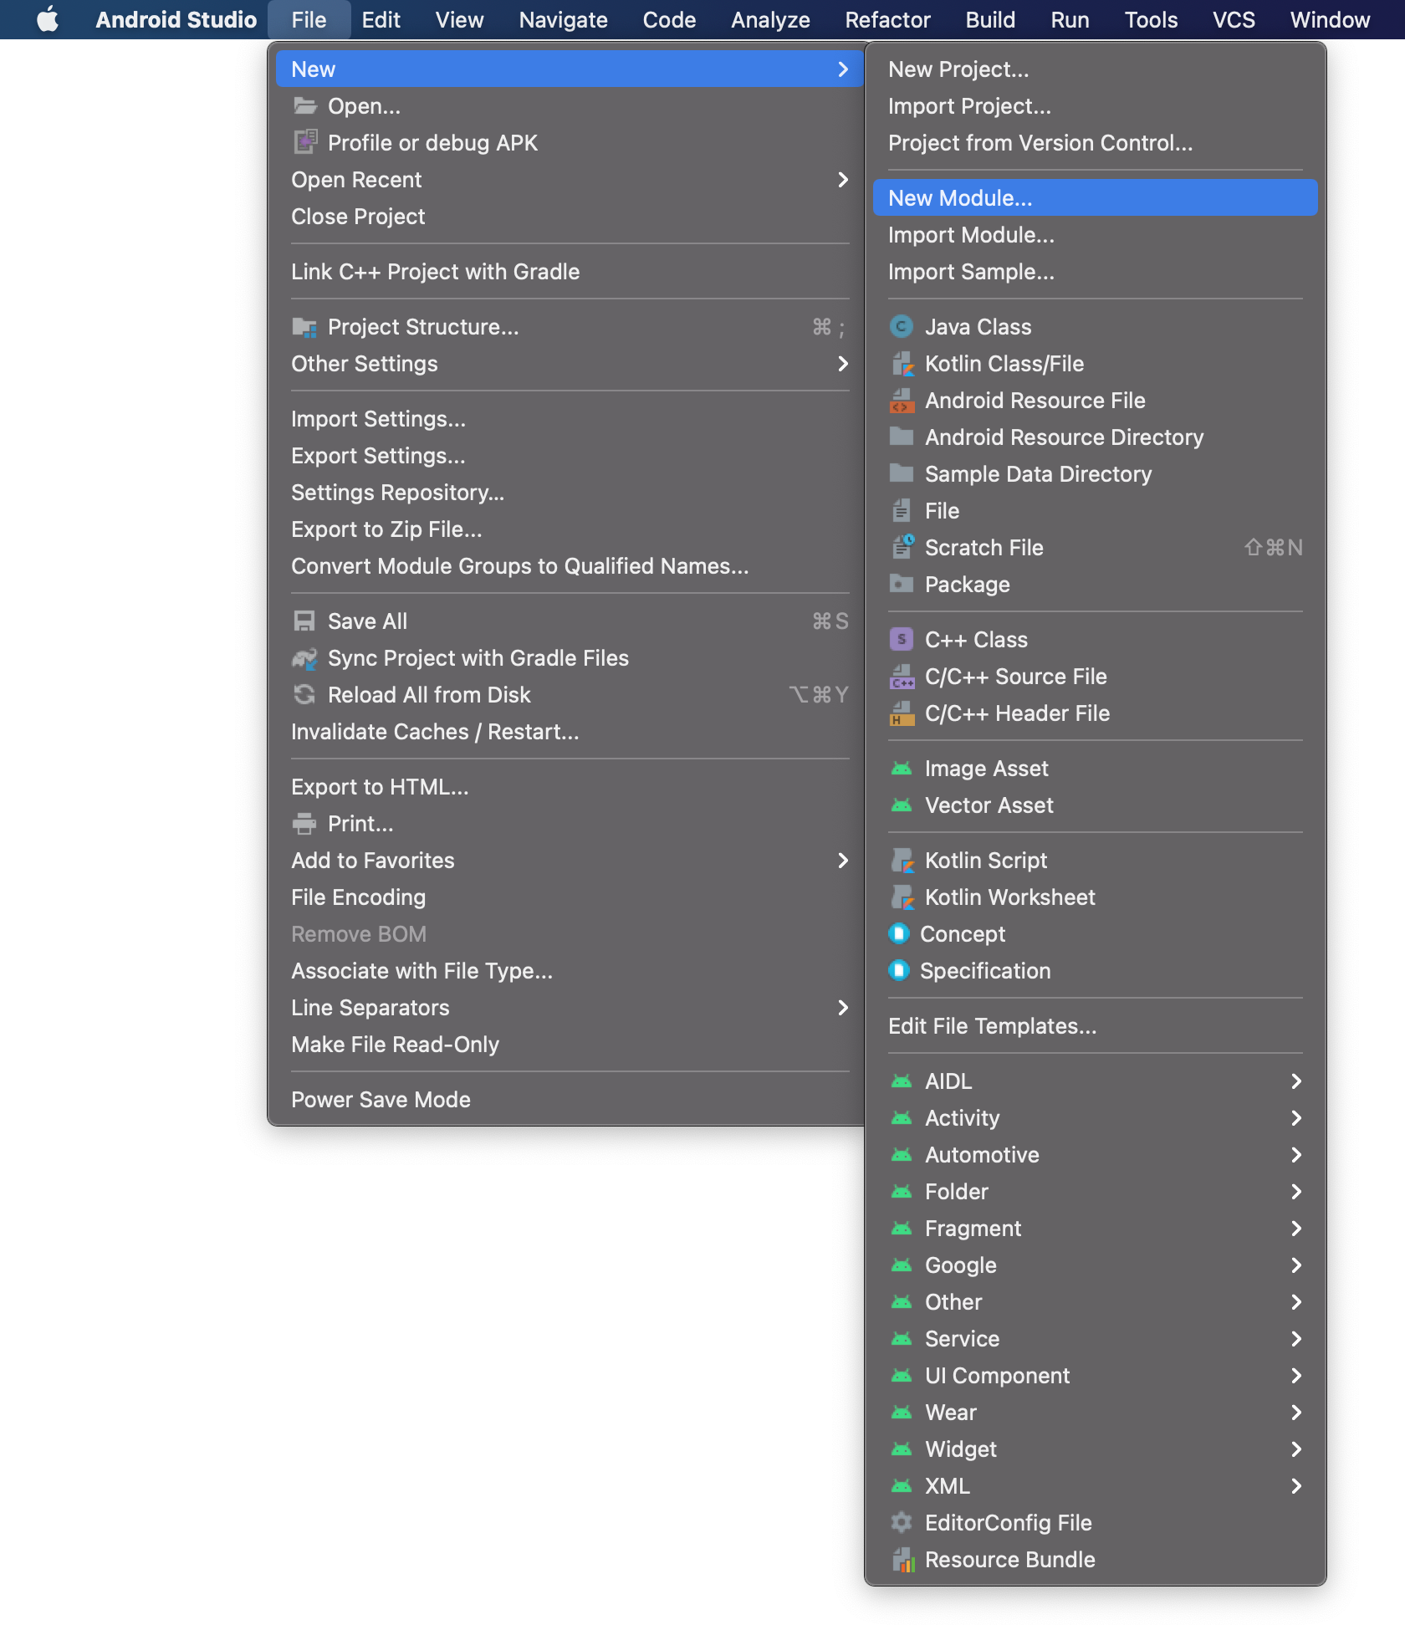The height and width of the screenshot is (1625, 1405).
Task: Expand the Fragment submenu chevron
Action: point(1295,1229)
